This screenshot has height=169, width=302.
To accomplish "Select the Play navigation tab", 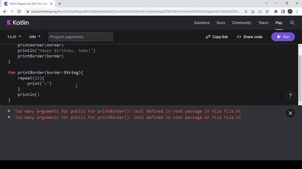I will pyautogui.click(x=279, y=23).
